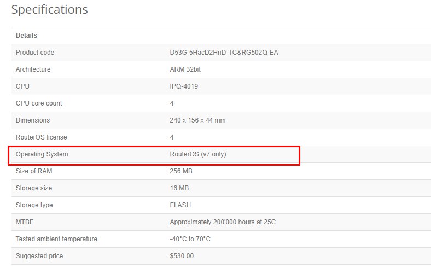Click the MTBF label

[x=25, y=222]
